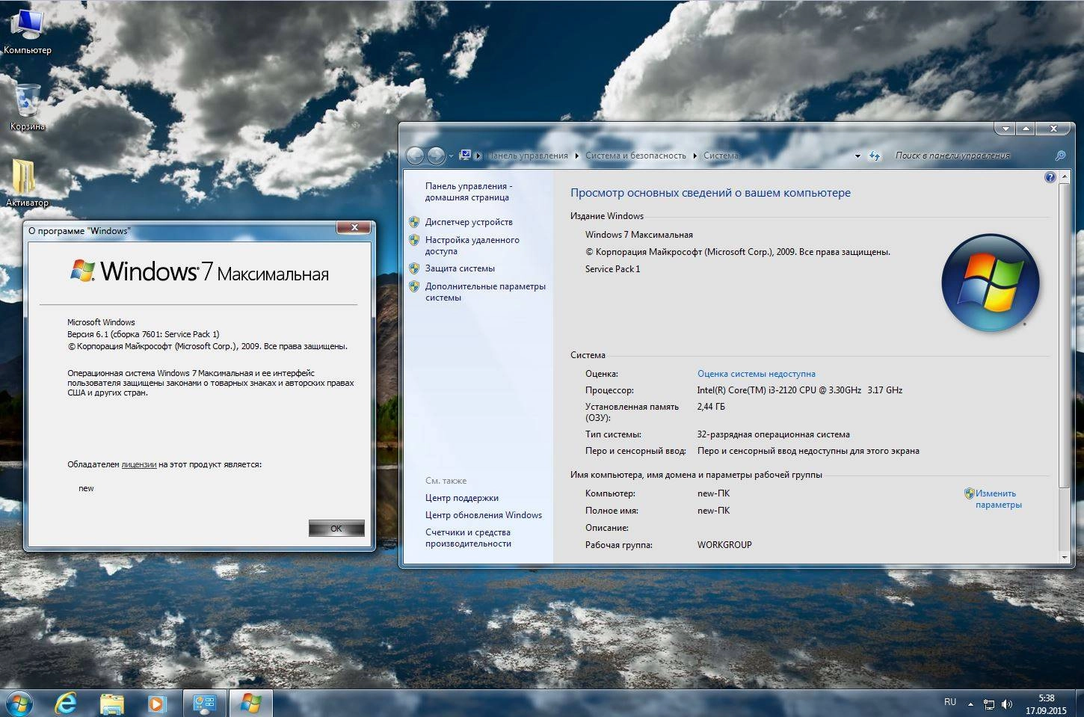Select the installed memory value 2,44 ГБ

coord(710,407)
